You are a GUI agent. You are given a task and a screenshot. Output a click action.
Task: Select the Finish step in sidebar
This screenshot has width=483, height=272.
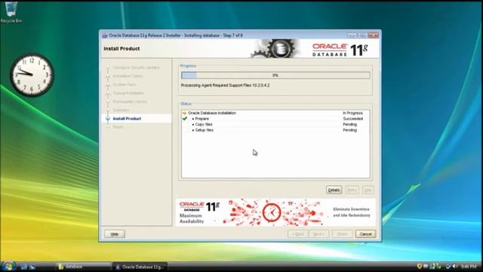(x=118, y=127)
